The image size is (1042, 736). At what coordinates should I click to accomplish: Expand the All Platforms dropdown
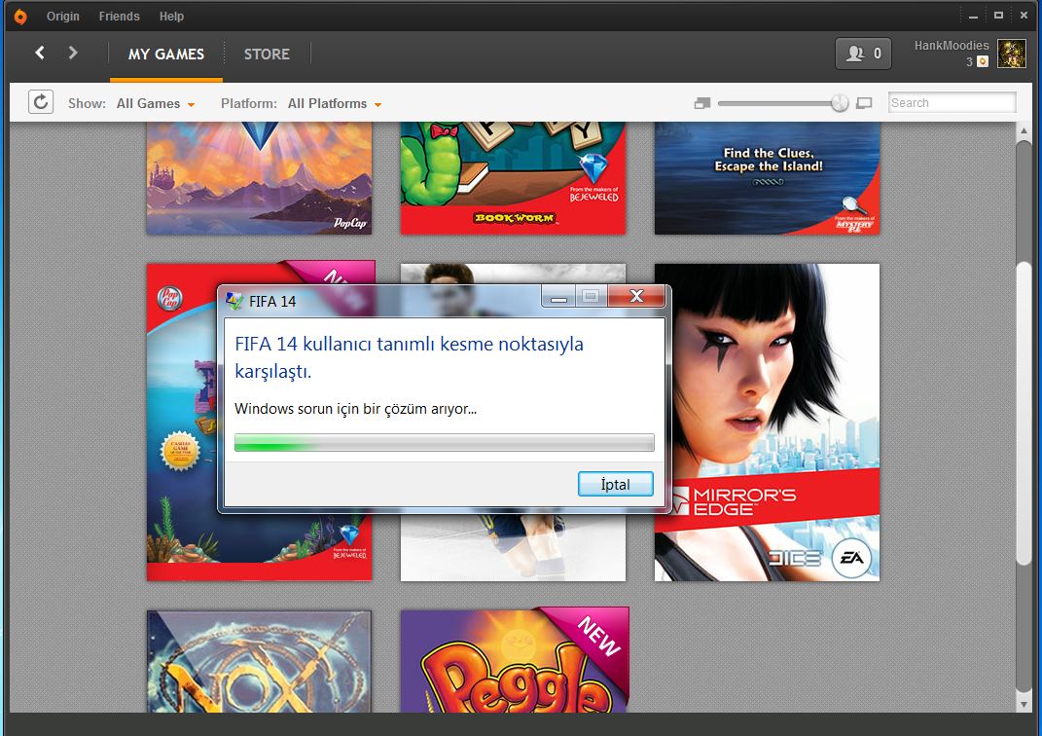click(335, 104)
